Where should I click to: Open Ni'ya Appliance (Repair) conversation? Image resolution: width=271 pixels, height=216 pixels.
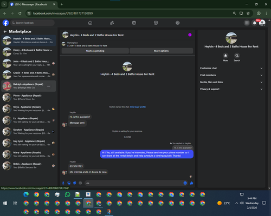[29, 109]
